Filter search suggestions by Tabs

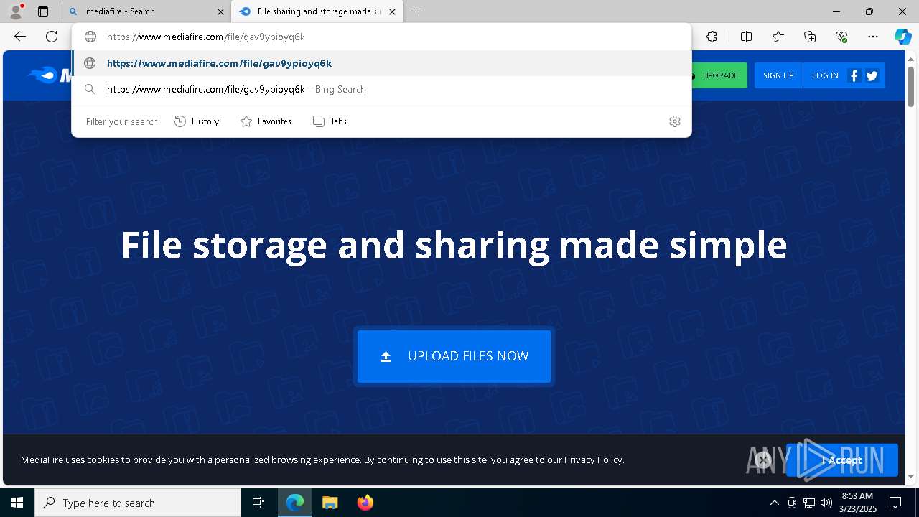[330, 121]
